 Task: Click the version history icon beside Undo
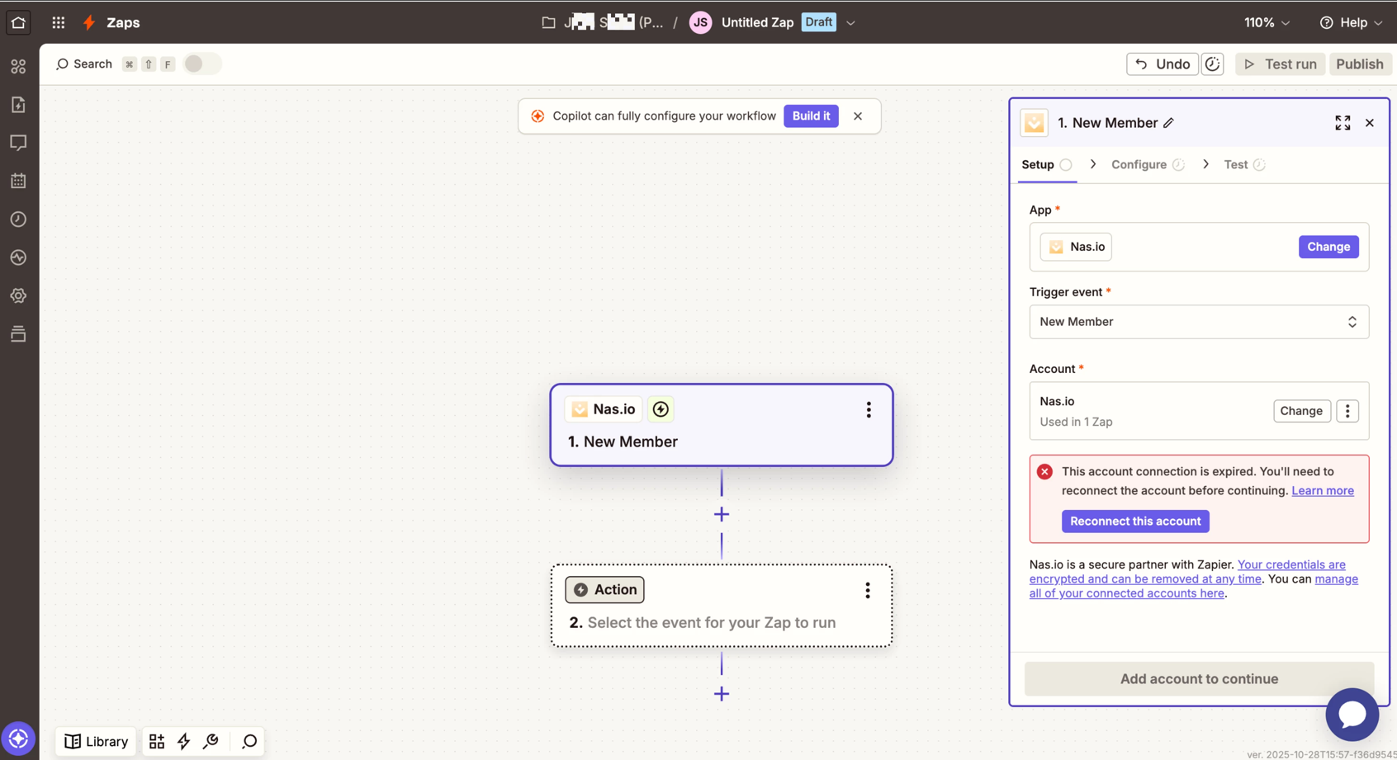(1212, 64)
